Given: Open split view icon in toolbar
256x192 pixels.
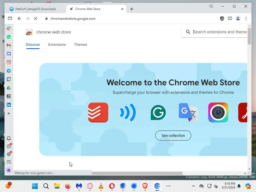Looking at the screenshot, I should tap(230, 18).
